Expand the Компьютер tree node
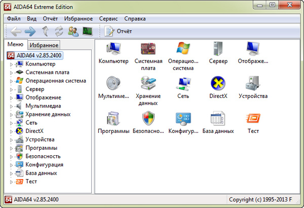Screen dimensions: 304x208 (x=12, y=64)
